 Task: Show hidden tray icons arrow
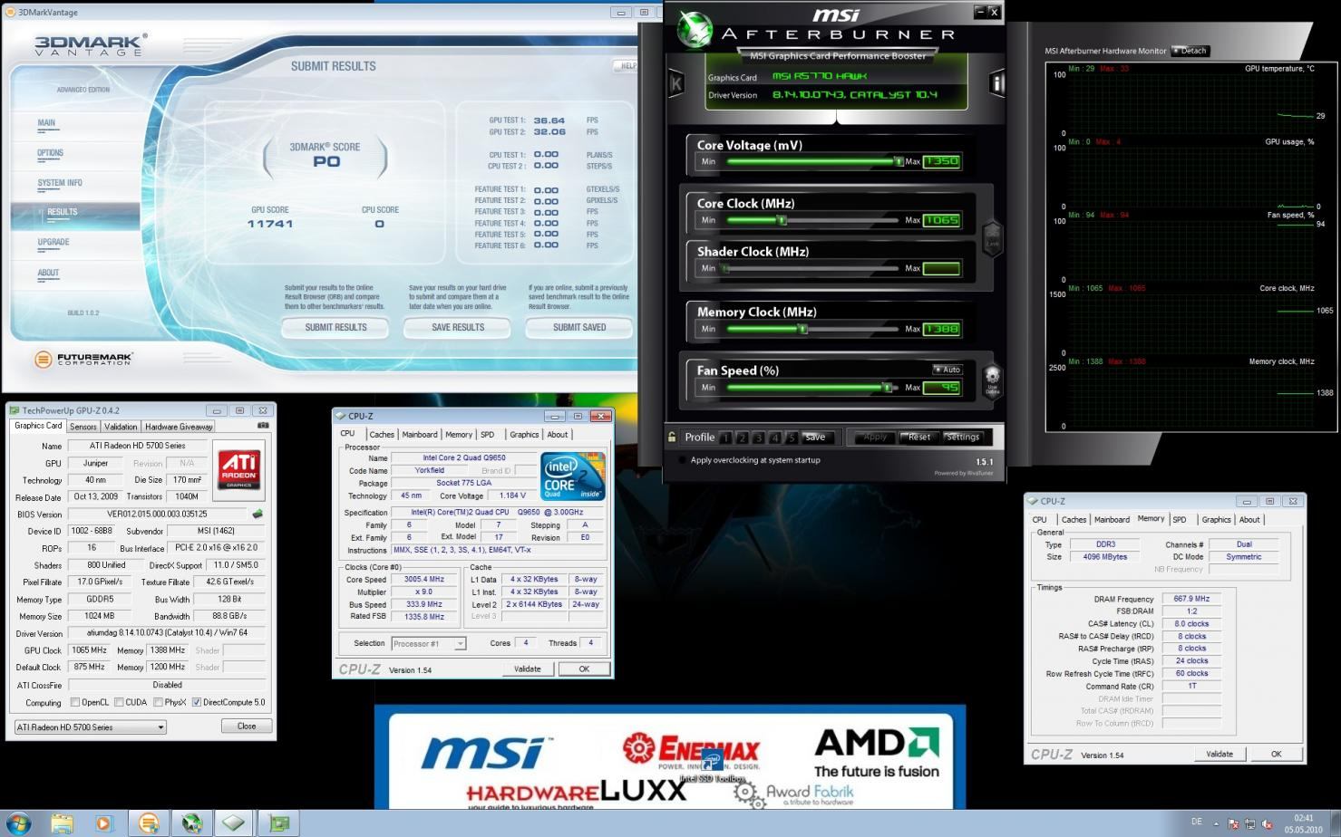(x=1217, y=823)
